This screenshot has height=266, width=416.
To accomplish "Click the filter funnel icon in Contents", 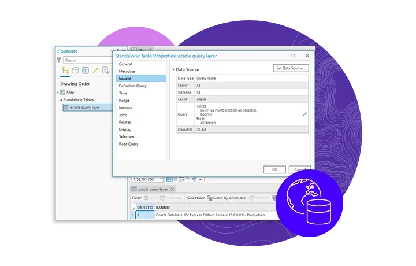I will tap(59, 60).
